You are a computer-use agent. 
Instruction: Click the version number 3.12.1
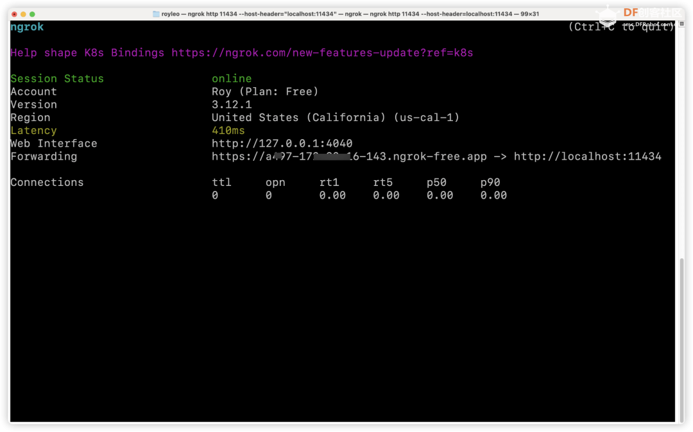coord(232,104)
